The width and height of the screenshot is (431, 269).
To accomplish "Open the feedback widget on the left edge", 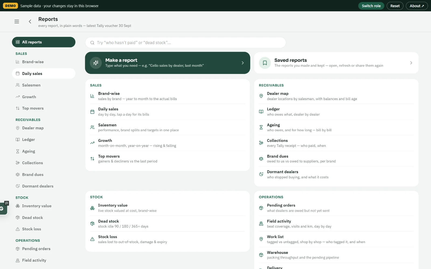I will [4, 208].
